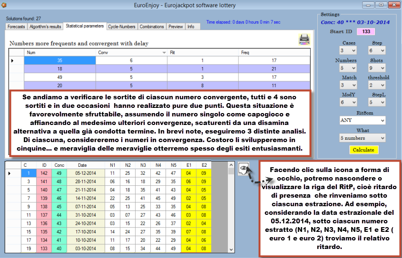Expand the Match dropdown
Screen dimensions: 402x258
348,85
